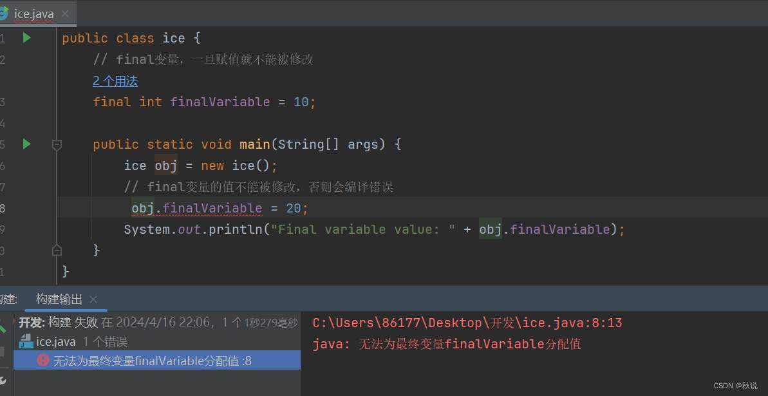The height and width of the screenshot is (396, 768).
Task: Click the 'main' method name
Action: coord(255,145)
